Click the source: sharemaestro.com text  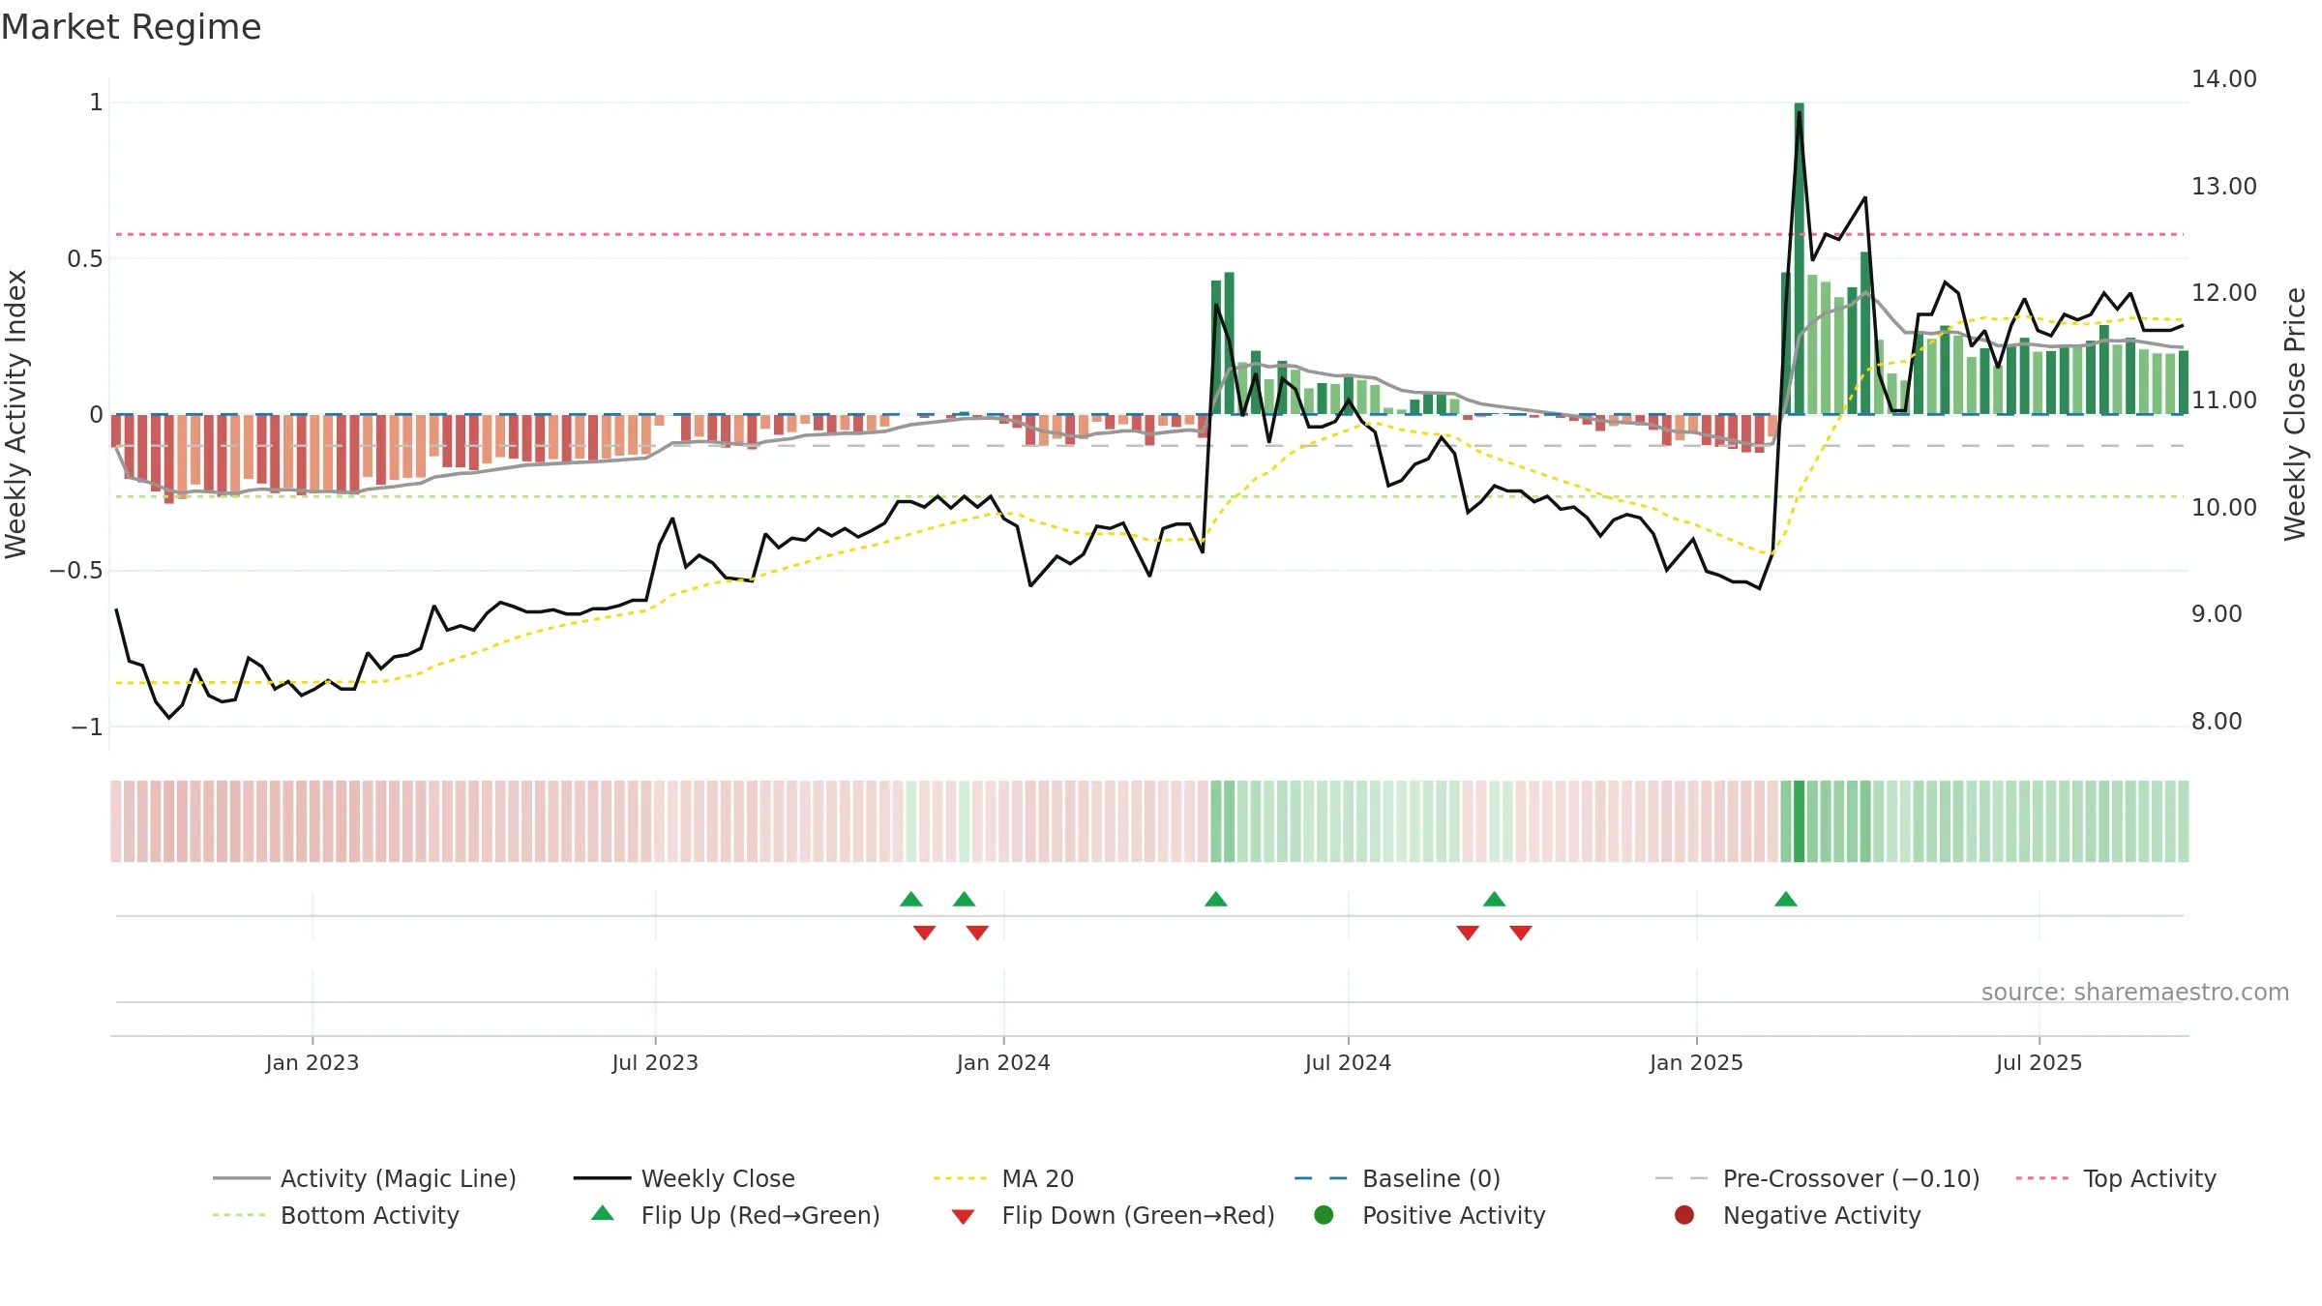click(x=2135, y=992)
